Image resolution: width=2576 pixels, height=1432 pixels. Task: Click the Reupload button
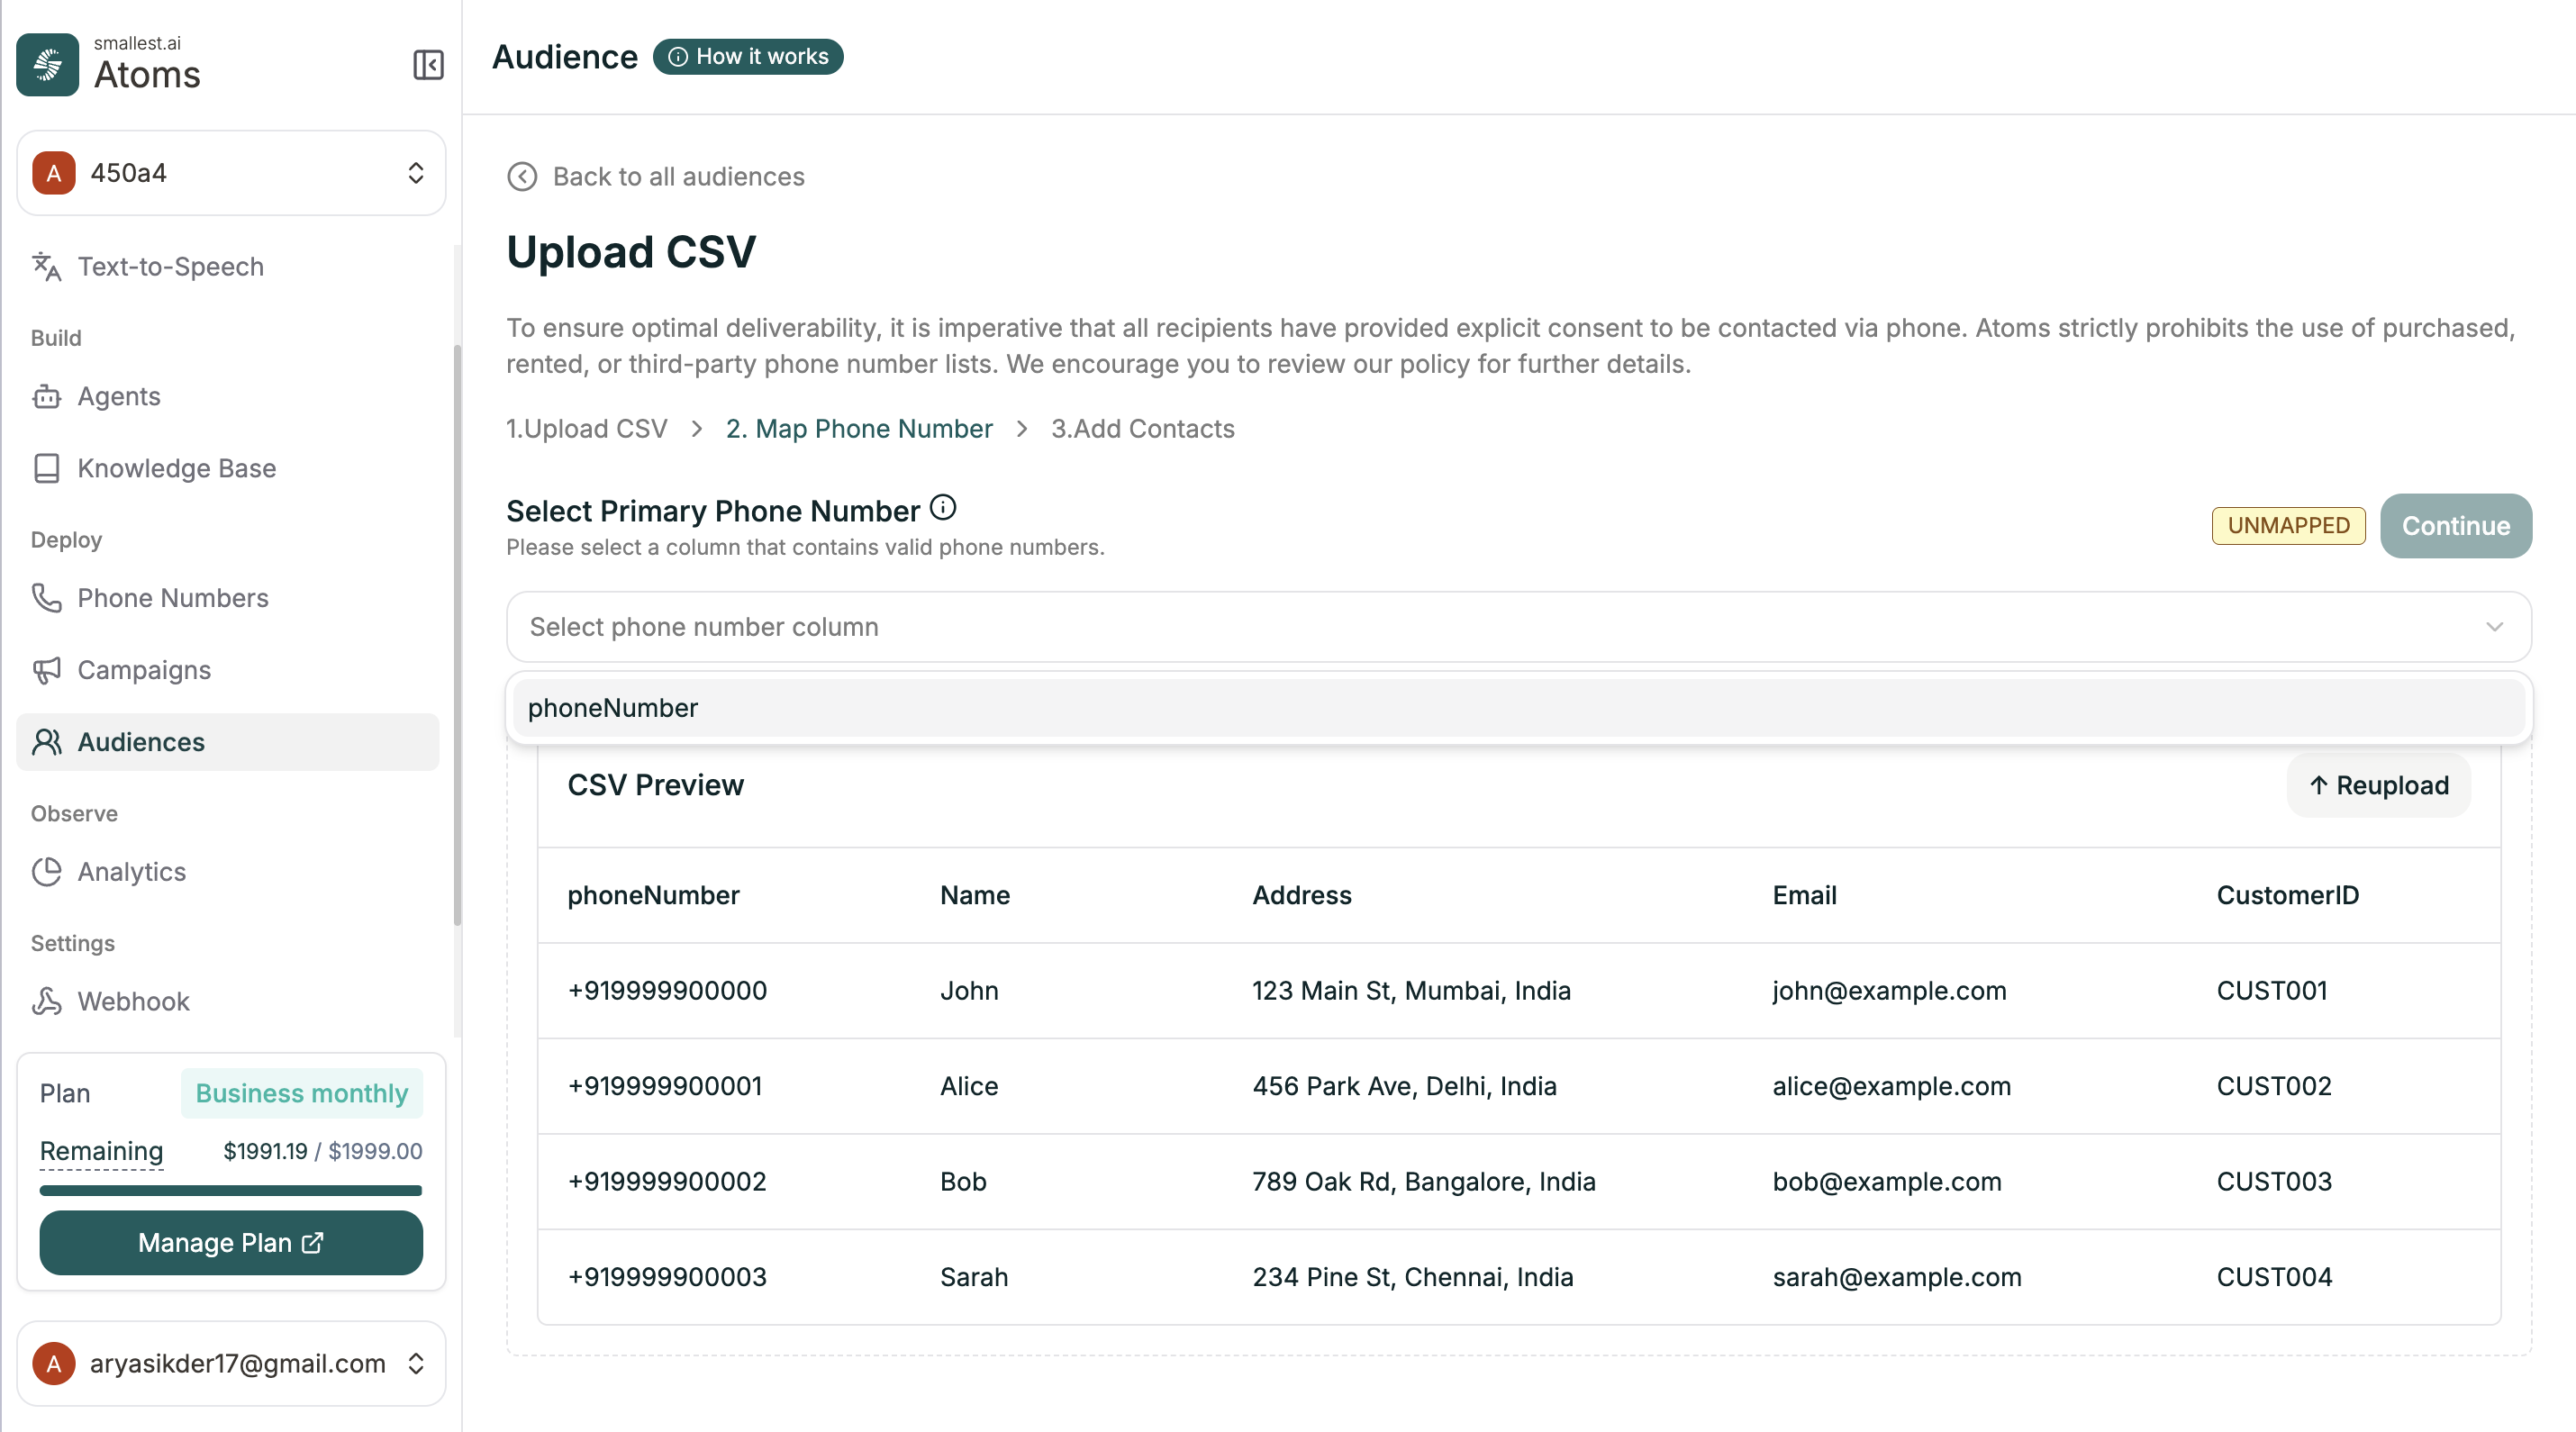coord(2378,786)
